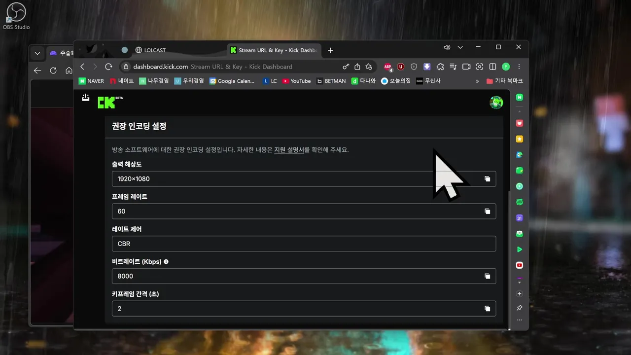Click the gray shield play extension icon
Image resolution: width=631 pixels, height=355 pixels.
click(414, 67)
